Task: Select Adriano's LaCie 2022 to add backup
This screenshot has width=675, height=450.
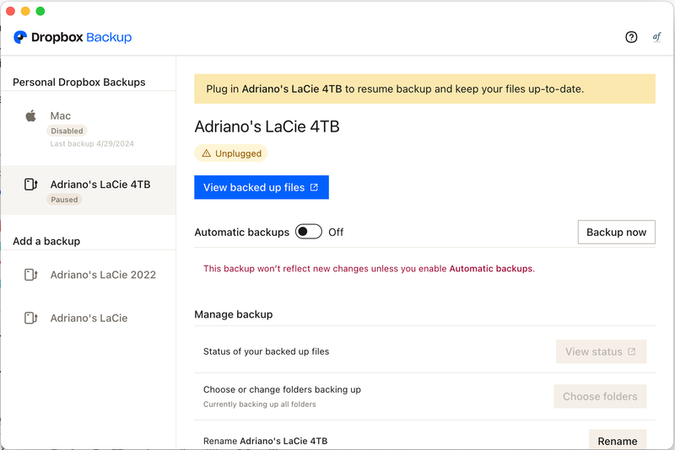Action: (x=102, y=275)
